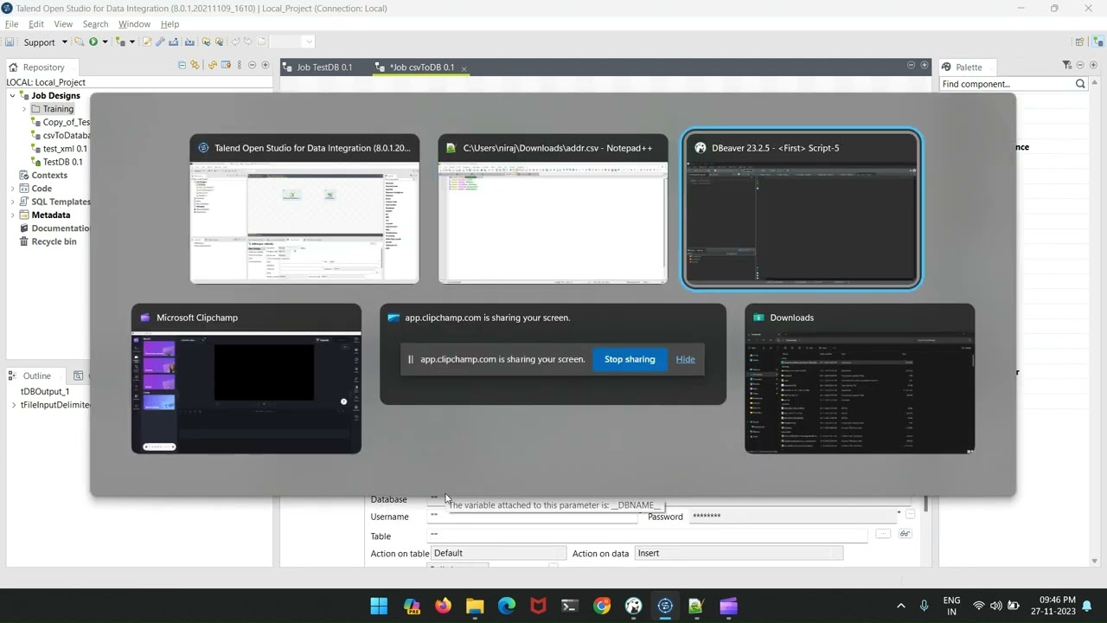Switch to the Microsoft Clipchamp window thumbnail
The height and width of the screenshot is (623, 1107).
click(246, 378)
